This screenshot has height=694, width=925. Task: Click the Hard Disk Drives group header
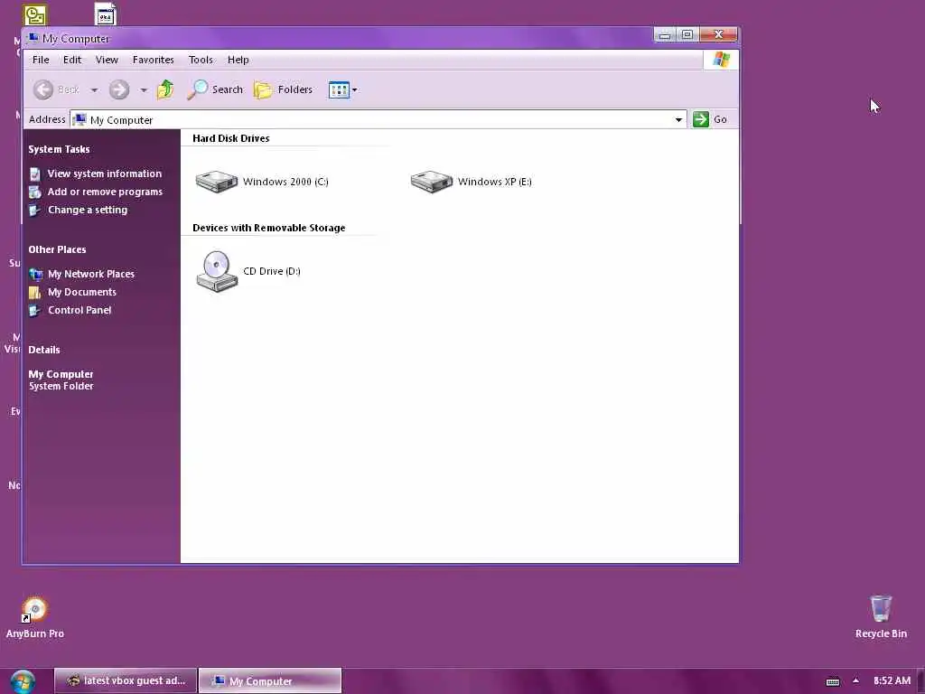[230, 138]
